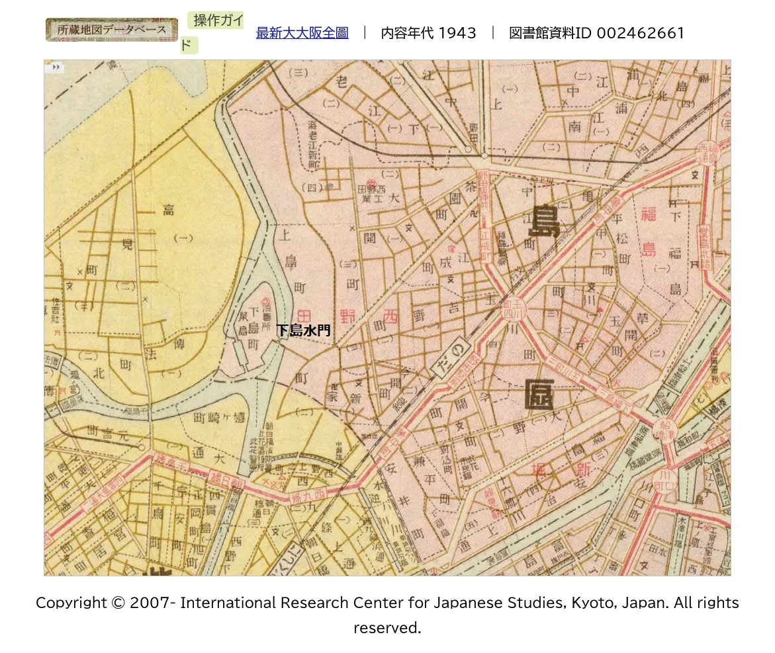The height and width of the screenshot is (653, 775).
Task: Select the 船津橋 circled tram stop marker
Action: tap(662, 430)
